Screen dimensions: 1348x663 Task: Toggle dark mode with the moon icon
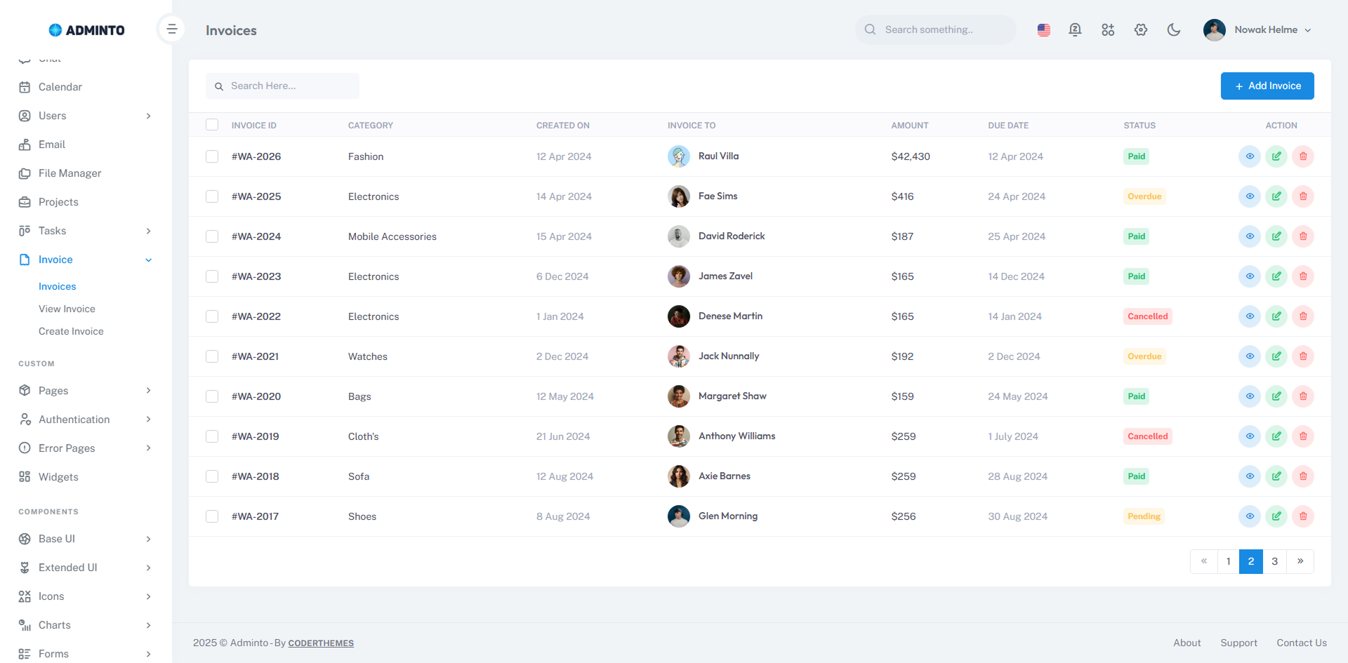pos(1174,29)
